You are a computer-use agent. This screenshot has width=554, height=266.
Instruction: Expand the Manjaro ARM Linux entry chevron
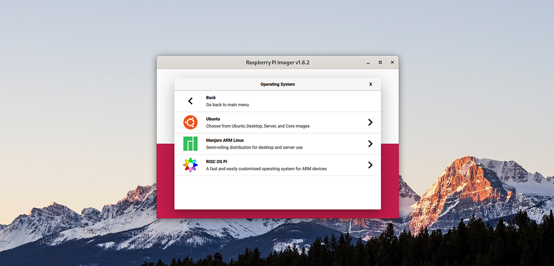370,143
